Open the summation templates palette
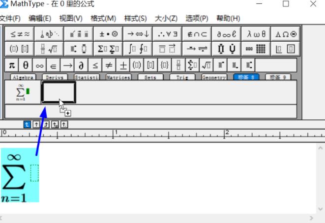 pyautogui.click(x=108, y=49)
